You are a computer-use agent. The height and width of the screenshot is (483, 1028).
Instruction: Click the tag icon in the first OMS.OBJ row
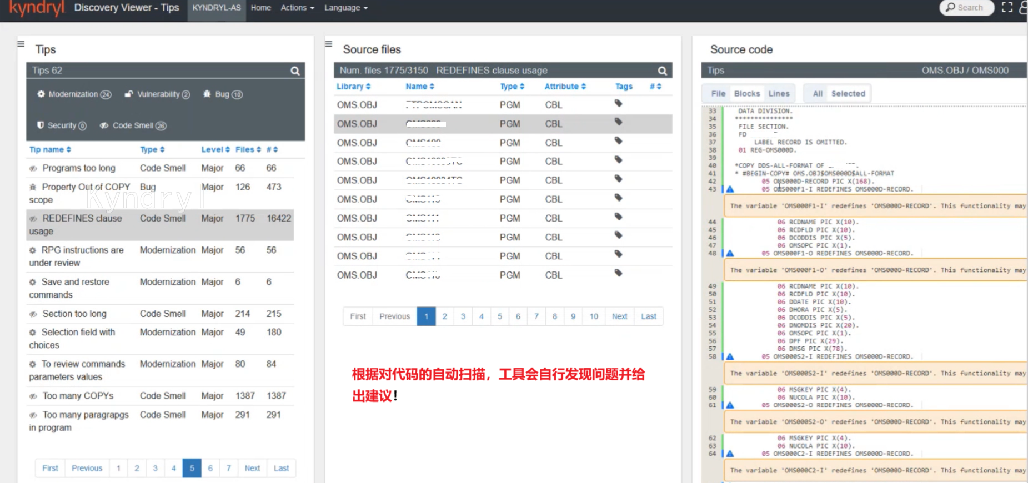[x=618, y=103]
